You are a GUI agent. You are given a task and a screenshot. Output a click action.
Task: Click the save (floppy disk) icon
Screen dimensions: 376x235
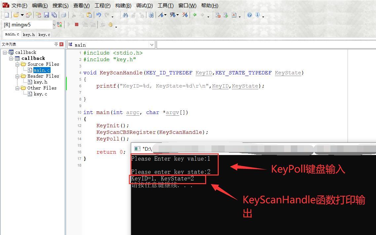[x=46, y=15]
